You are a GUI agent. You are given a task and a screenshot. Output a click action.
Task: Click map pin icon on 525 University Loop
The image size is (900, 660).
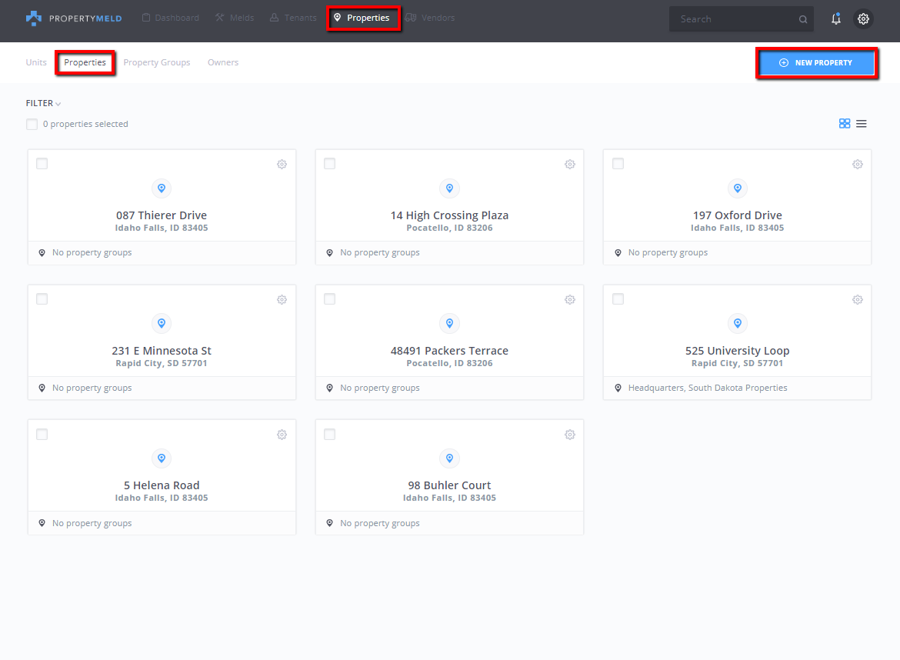point(738,323)
